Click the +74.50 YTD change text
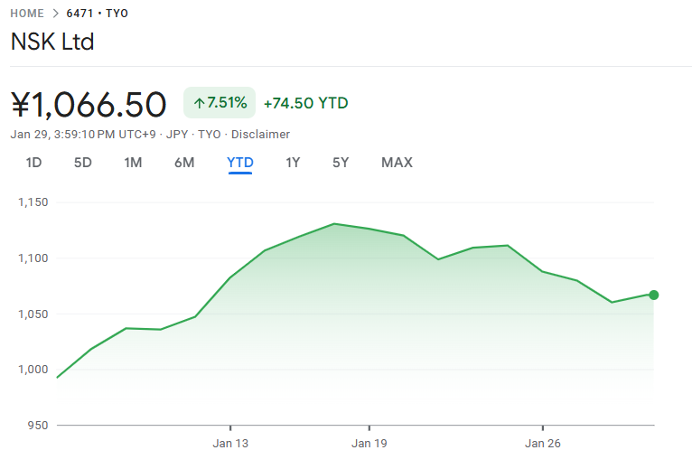The height and width of the screenshot is (469, 692). click(x=306, y=103)
